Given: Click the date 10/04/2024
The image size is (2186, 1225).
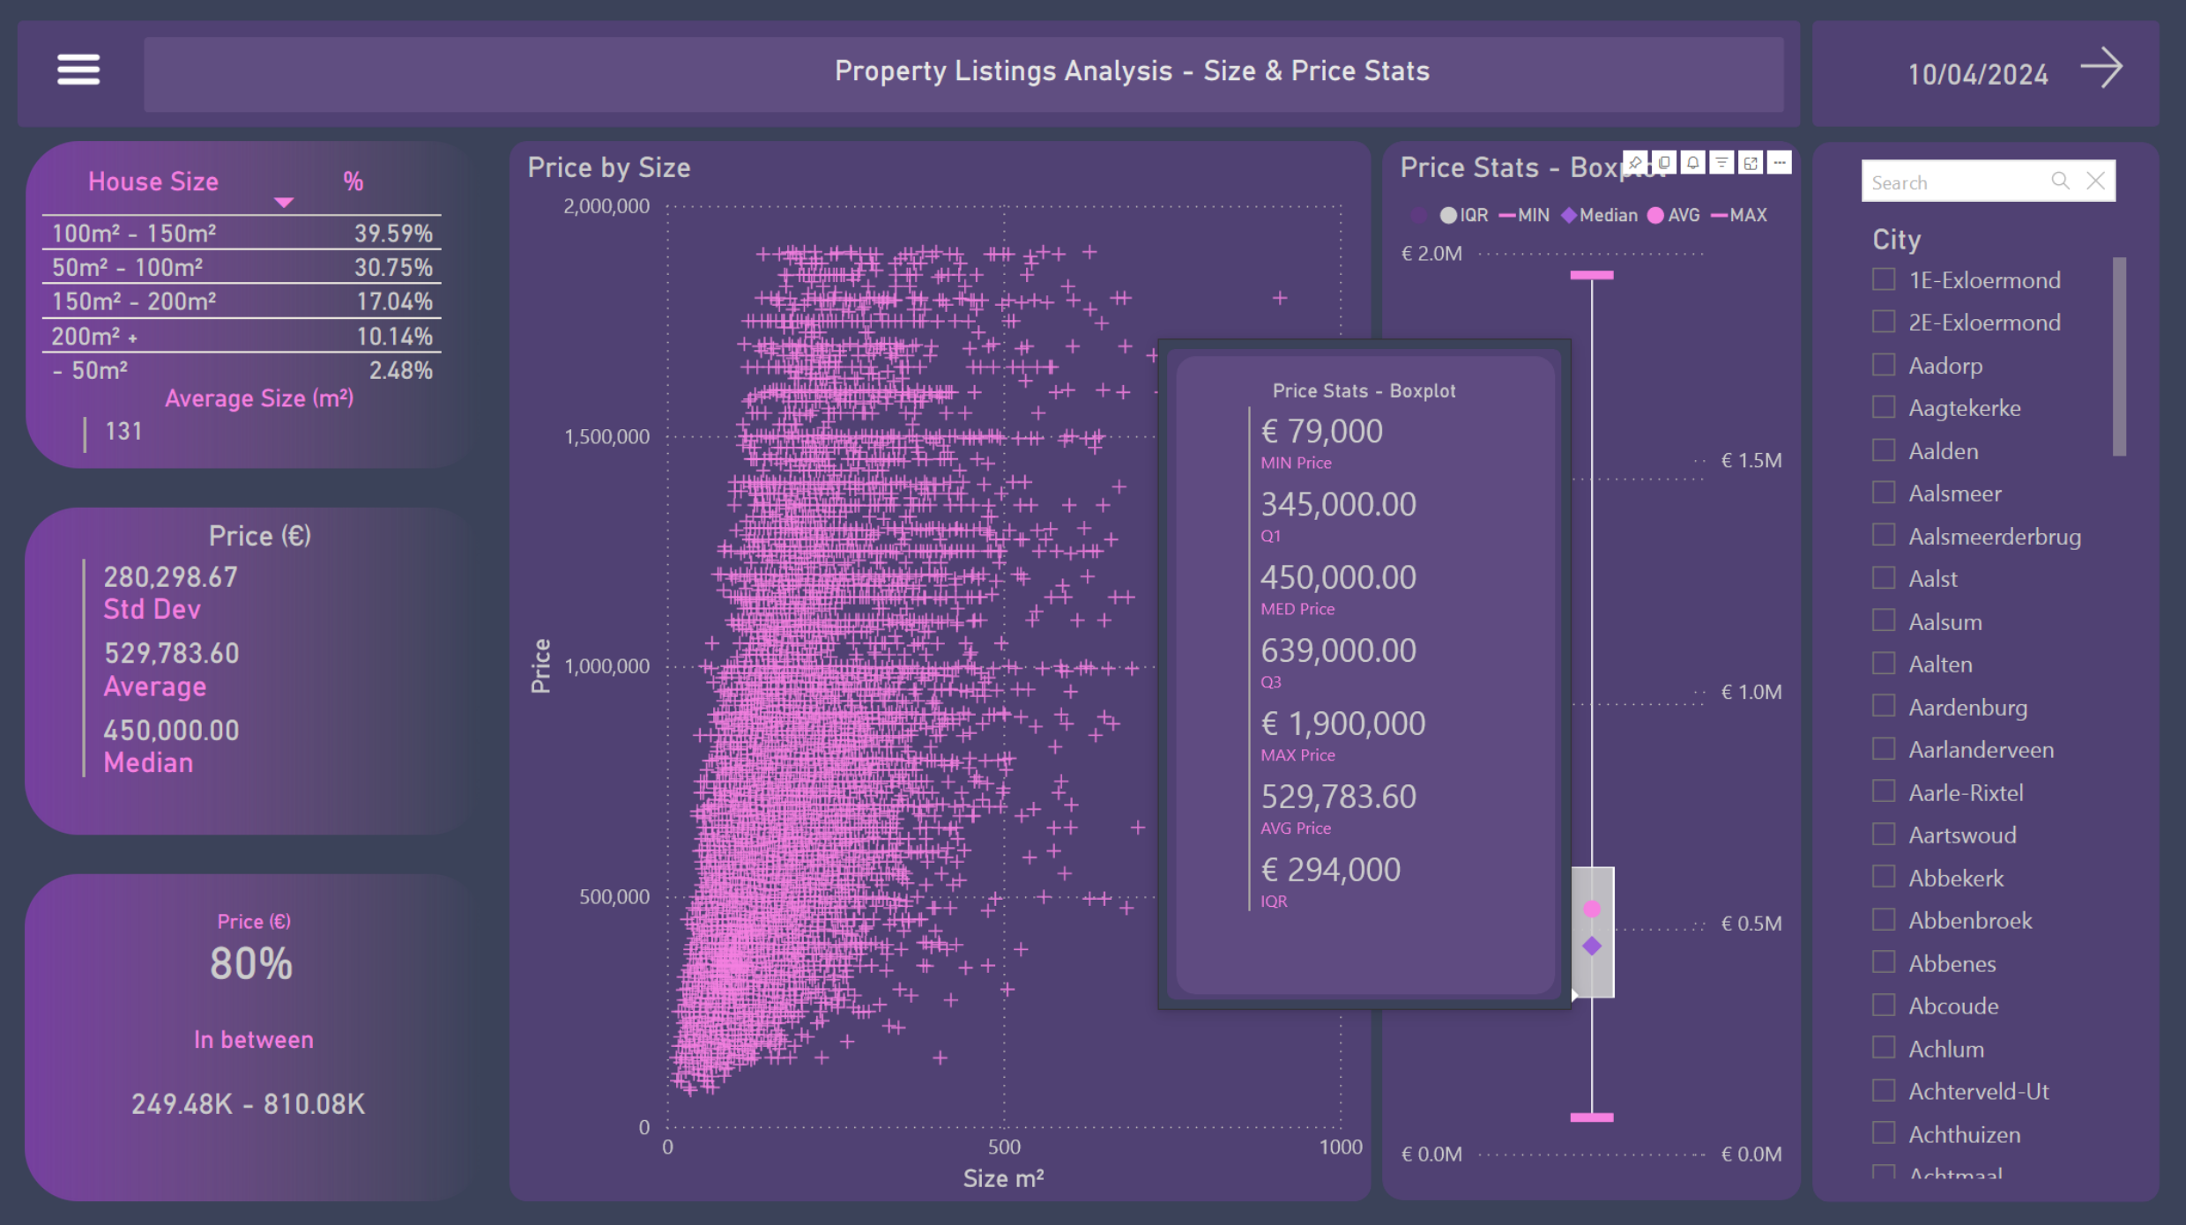Looking at the screenshot, I should click(x=1978, y=74).
